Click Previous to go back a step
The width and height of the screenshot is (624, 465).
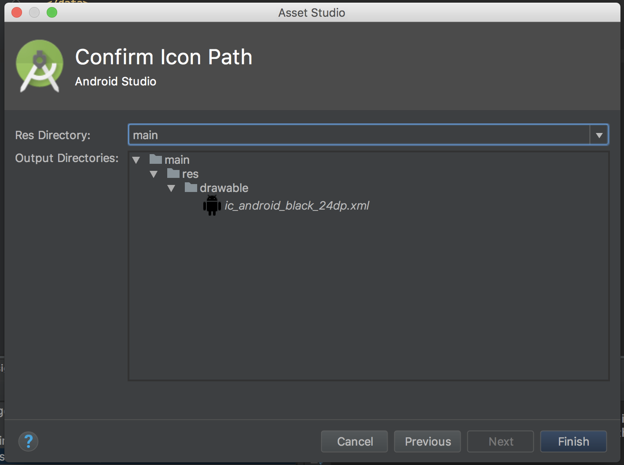tap(427, 441)
